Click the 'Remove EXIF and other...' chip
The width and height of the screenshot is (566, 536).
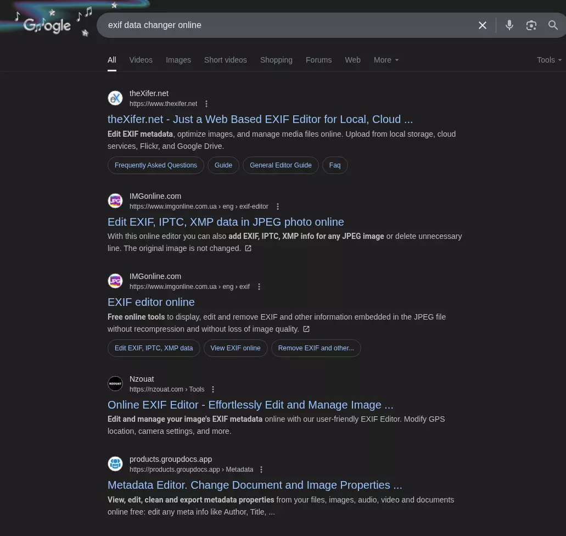pos(316,348)
